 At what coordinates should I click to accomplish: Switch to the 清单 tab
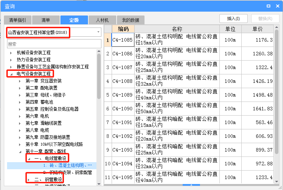pyautogui.click(x=46, y=20)
